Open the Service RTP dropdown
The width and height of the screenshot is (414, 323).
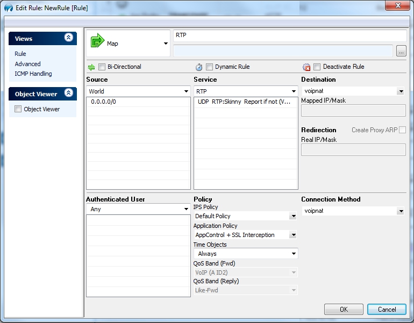[x=294, y=91]
